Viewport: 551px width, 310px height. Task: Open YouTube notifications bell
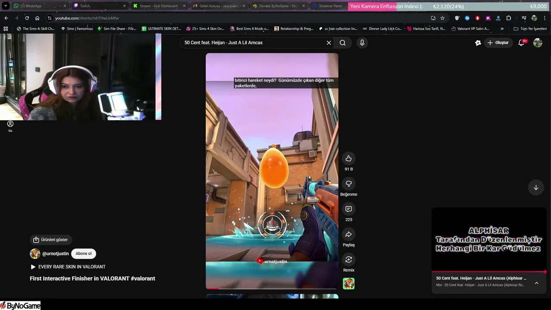pyautogui.click(x=521, y=43)
